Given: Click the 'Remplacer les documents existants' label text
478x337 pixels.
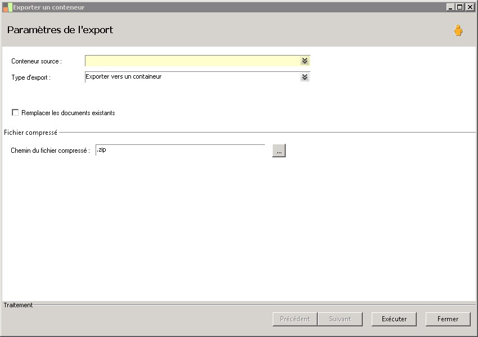Looking at the screenshot, I should (68, 113).
